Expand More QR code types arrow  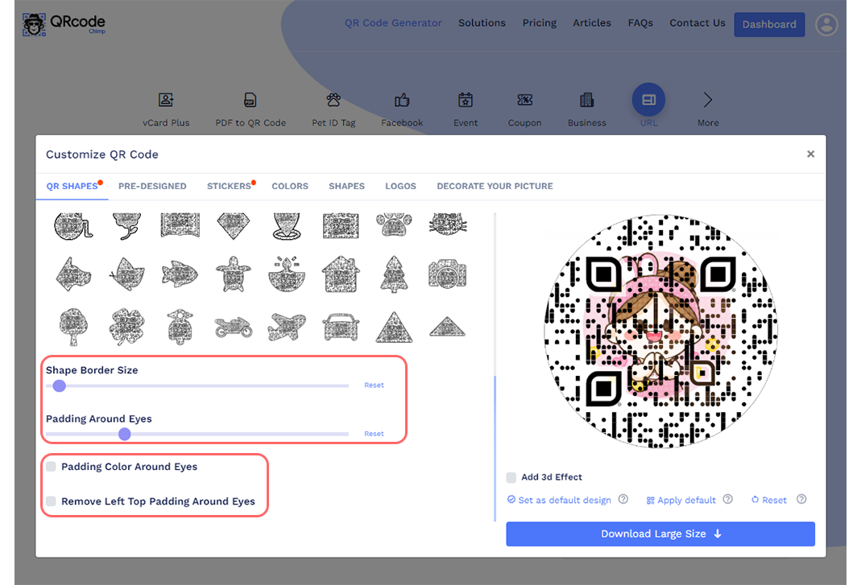pos(708,101)
